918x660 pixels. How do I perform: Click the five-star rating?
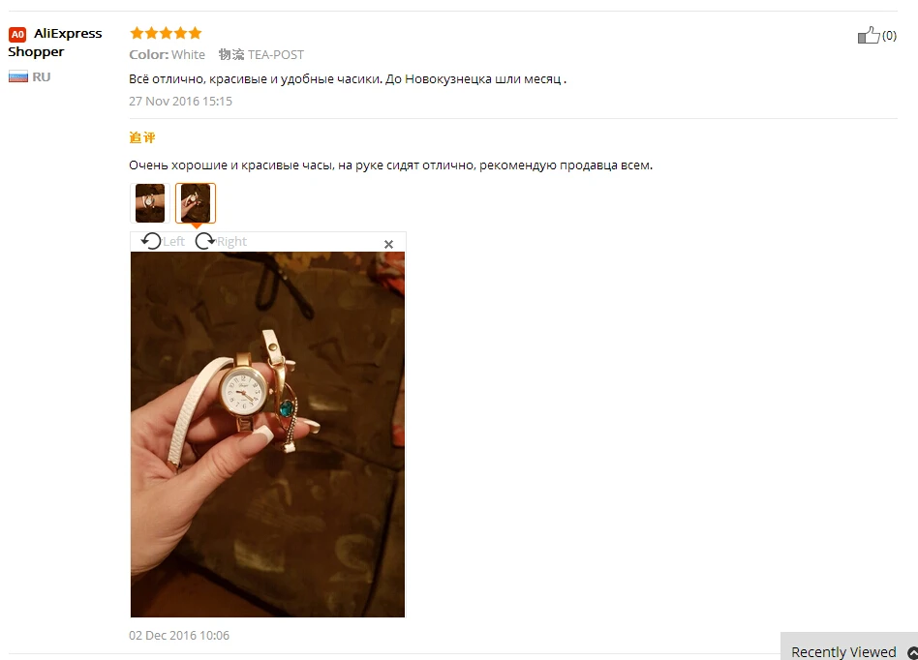(x=166, y=33)
